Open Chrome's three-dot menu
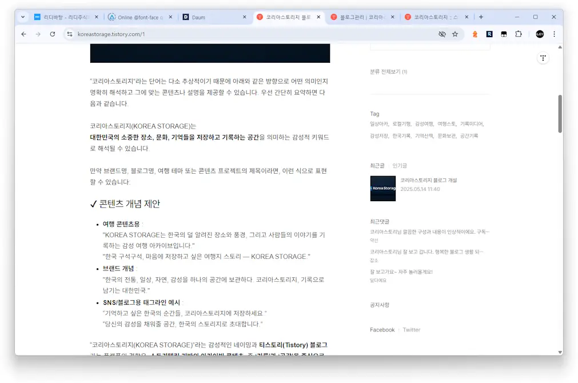The width and height of the screenshot is (578, 383). coord(553,34)
